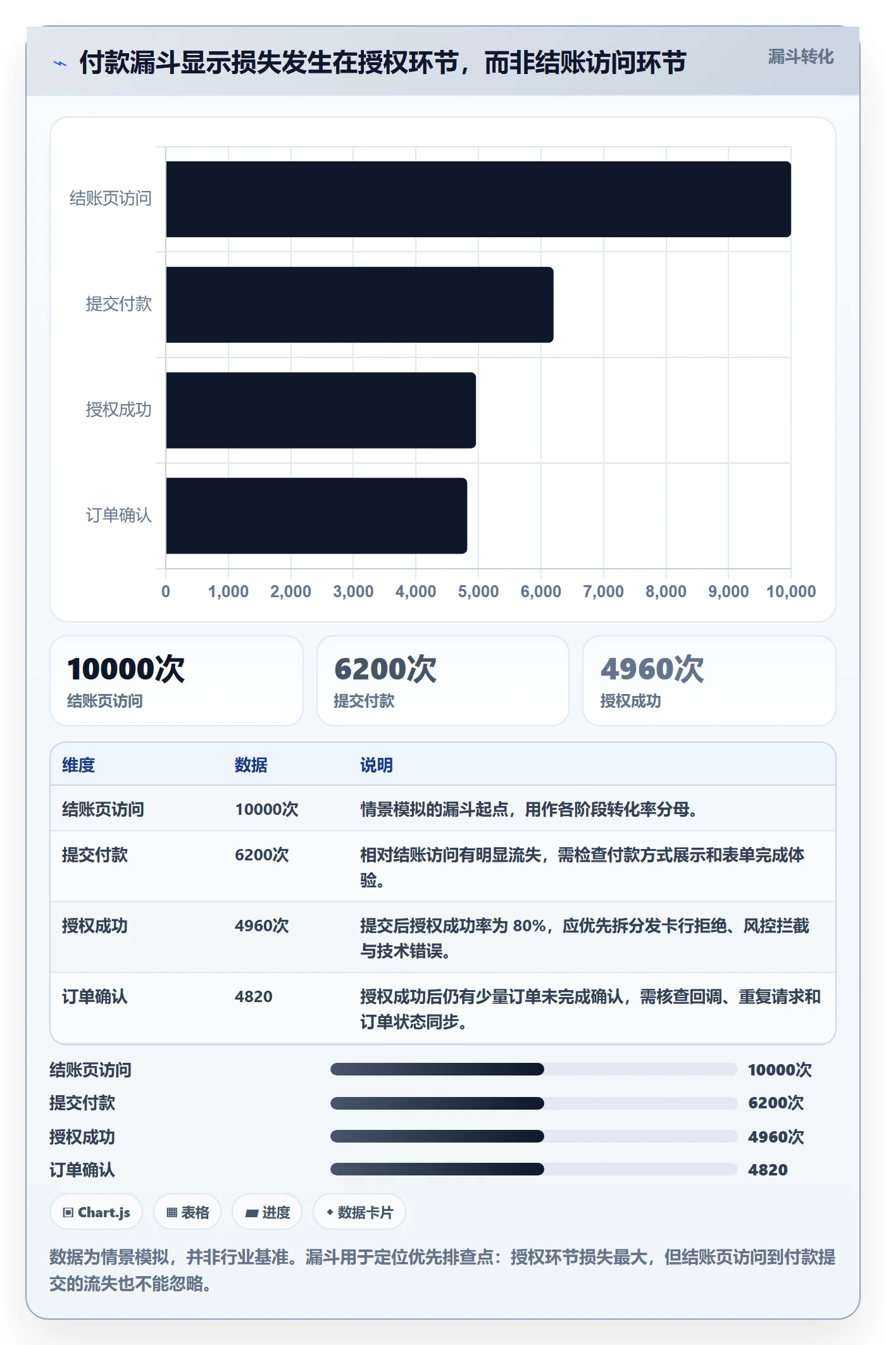The image size is (886, 1345).
Task: Click the bar icon in 进度 chip
Action: point(252,1213)
